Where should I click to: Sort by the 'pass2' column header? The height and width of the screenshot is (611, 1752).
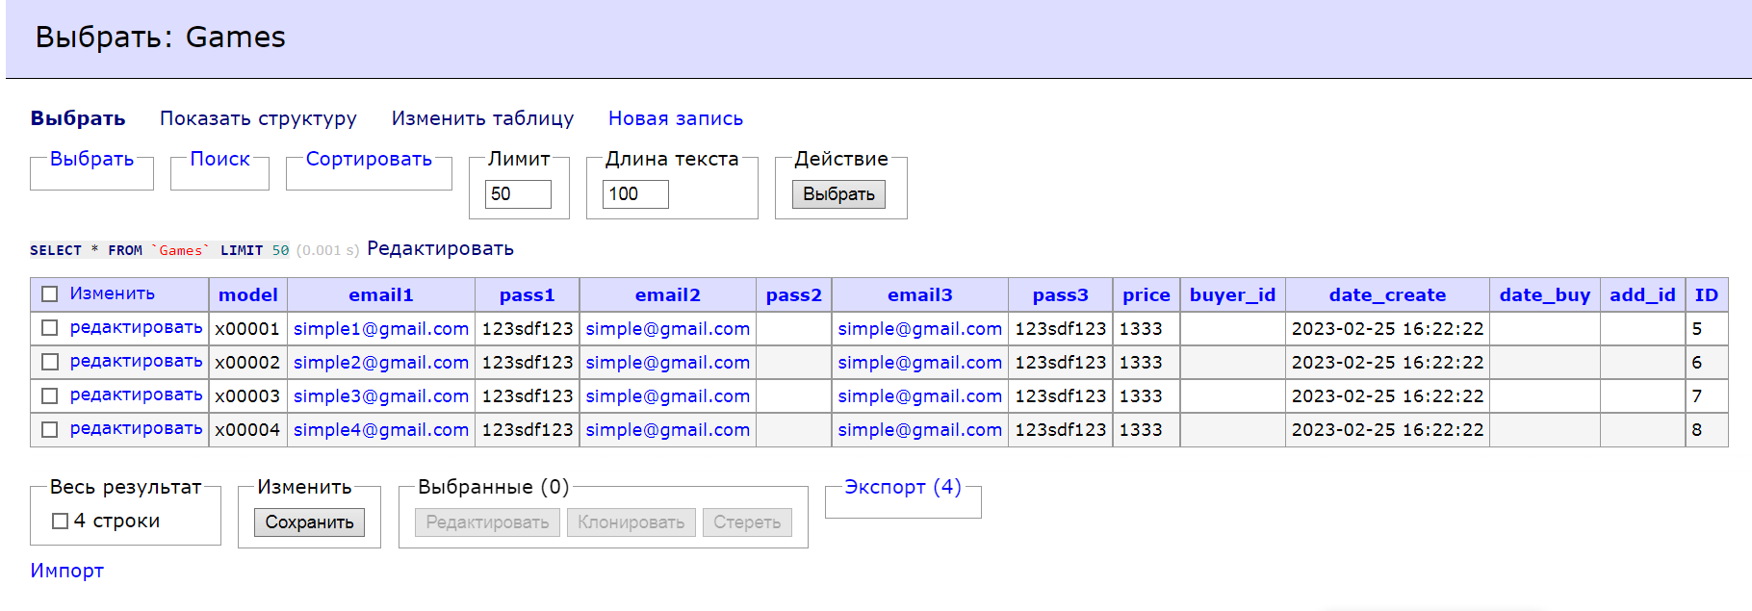point(793,294)
